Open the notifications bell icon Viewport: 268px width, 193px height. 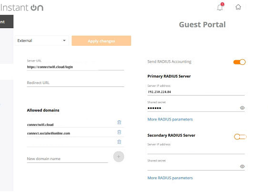click(220, 7)
